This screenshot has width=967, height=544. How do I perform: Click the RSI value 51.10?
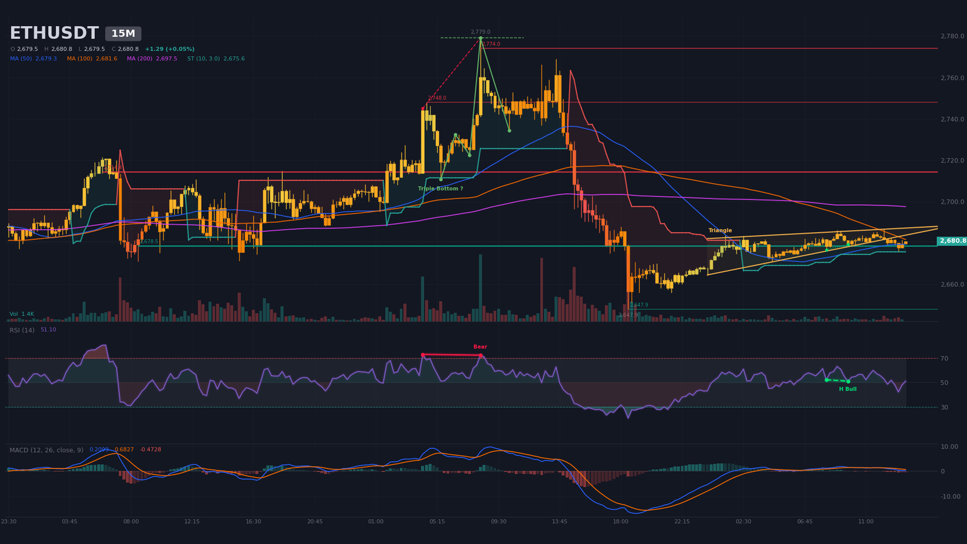coord(48,330)
